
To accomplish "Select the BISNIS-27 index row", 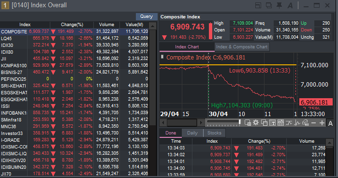I will pos(74,72).
